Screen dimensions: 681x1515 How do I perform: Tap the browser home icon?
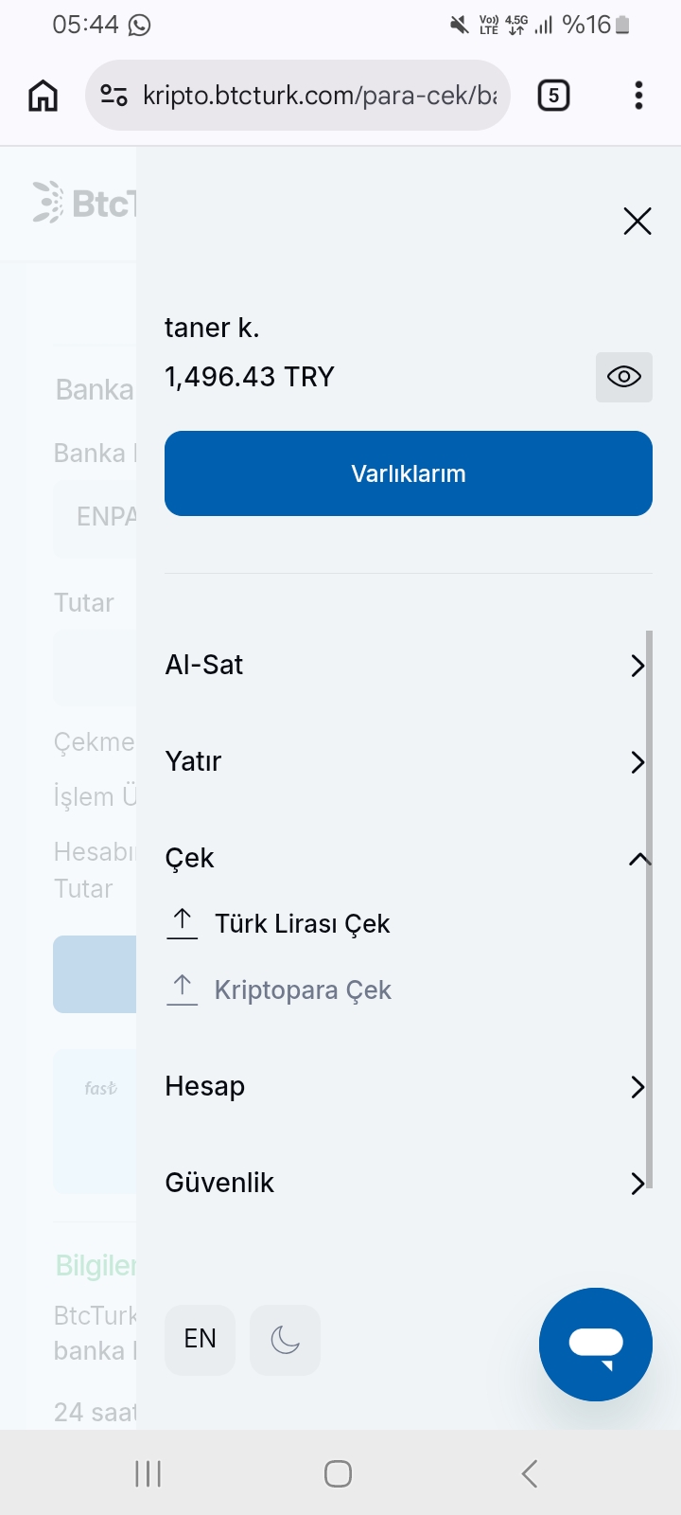click(x=44, y=96)
